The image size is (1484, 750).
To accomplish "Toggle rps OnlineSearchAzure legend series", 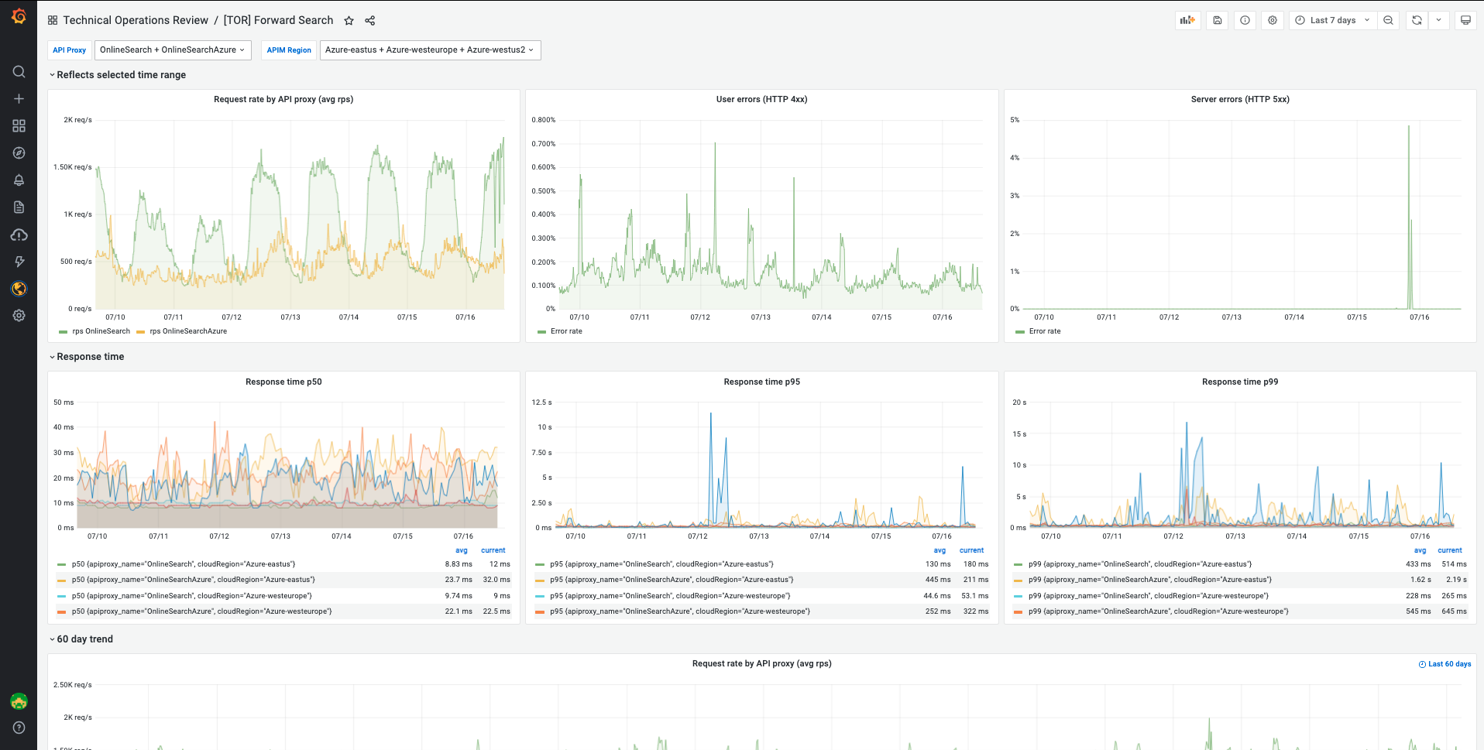I will tap(188, 331).
